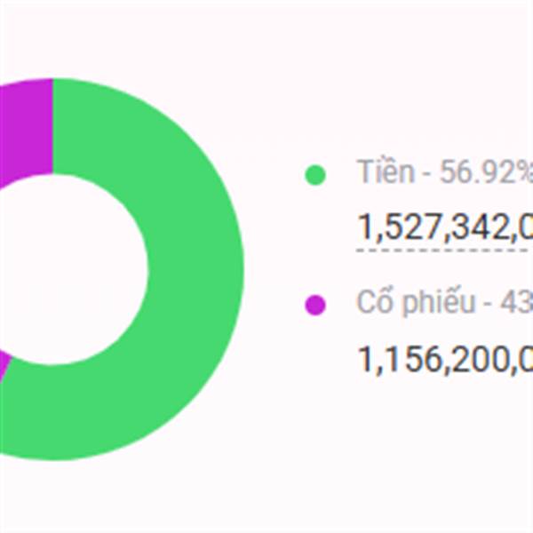Click the green Tiền legend dot
The height and width of the screenshot is (533, 533).
(x=315, y=175)
